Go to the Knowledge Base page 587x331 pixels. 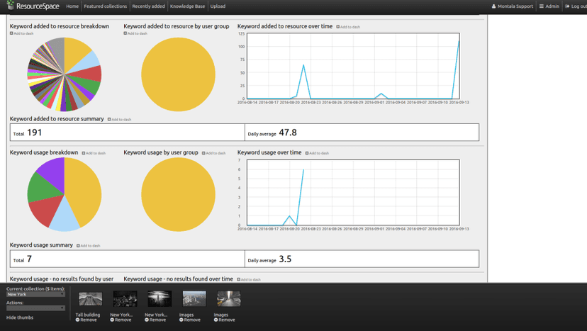click(187, 6)
